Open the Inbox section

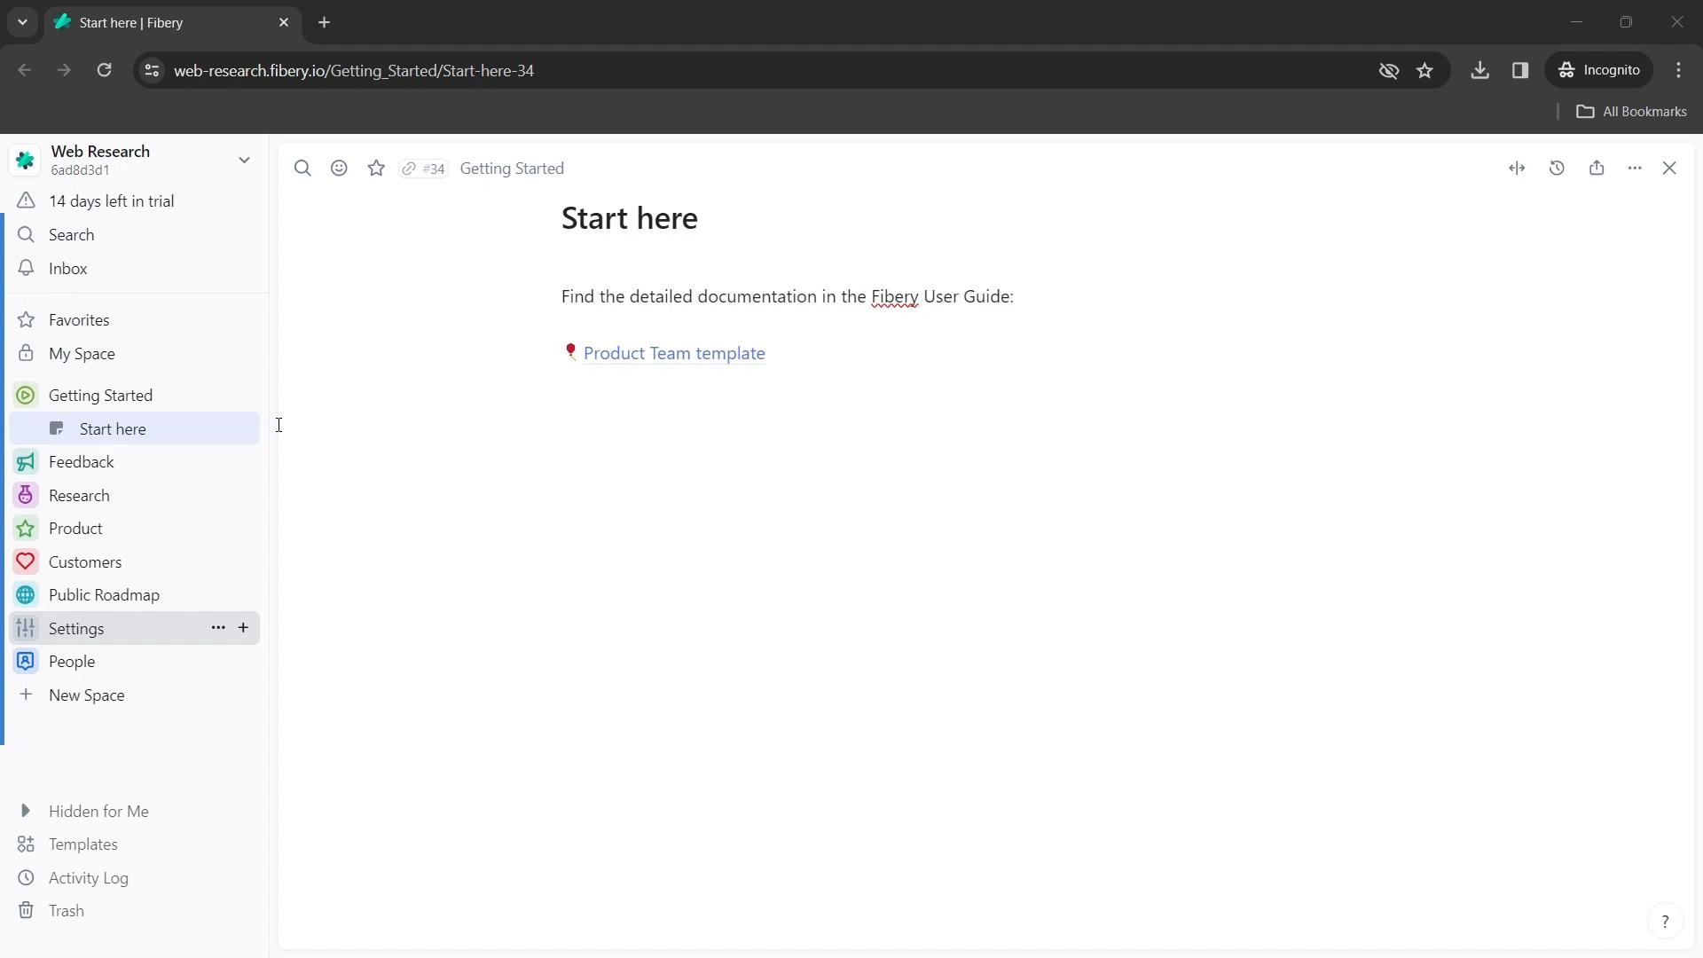67,269
